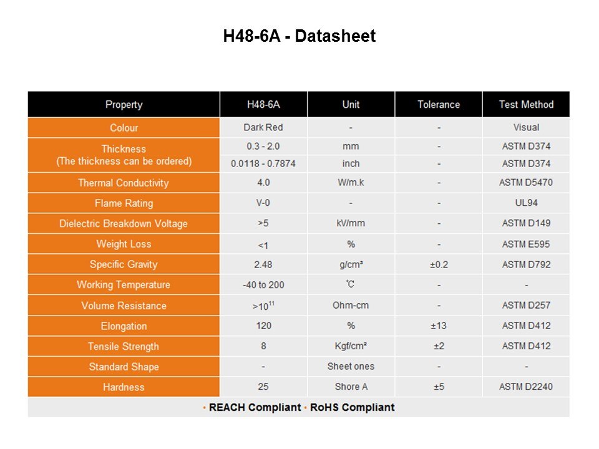
Task: Click the Tensile Strength row label
Action: (x=124, y=346)
